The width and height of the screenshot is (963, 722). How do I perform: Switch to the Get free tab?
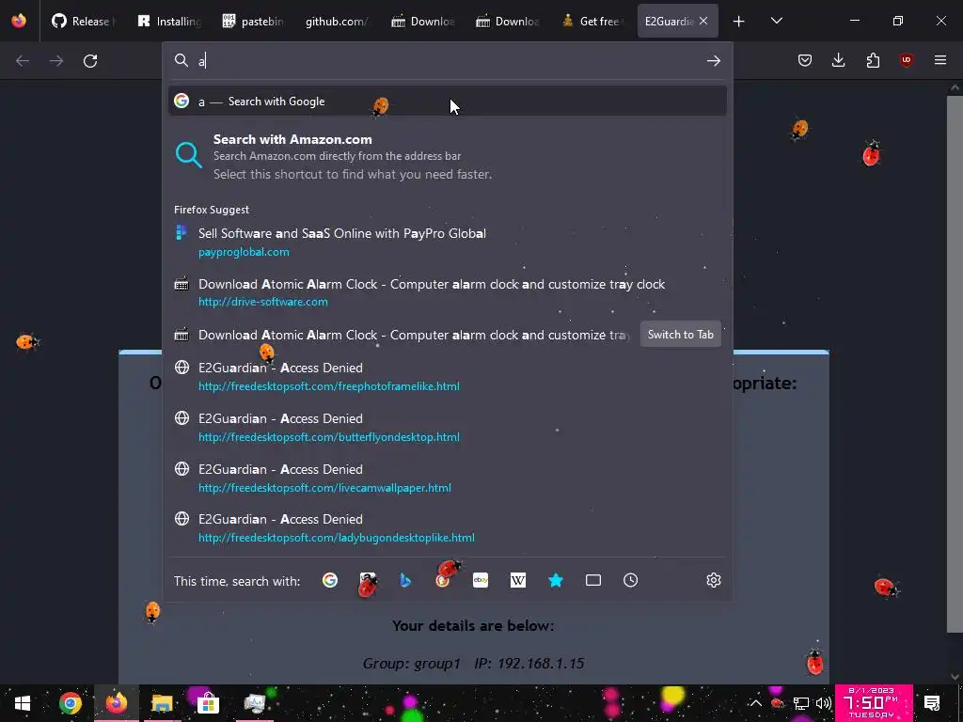[x=592, y=21]
